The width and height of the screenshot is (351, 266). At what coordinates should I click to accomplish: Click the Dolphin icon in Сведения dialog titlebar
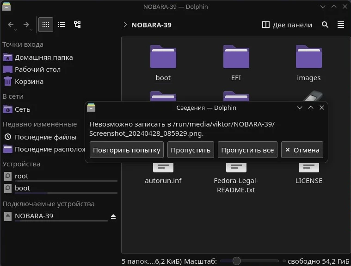[91, 108]
